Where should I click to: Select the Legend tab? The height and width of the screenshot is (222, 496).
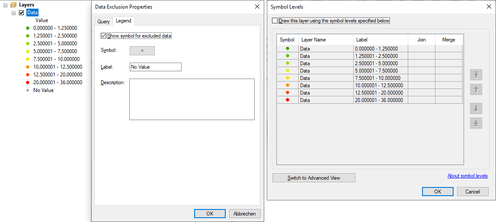124,21
